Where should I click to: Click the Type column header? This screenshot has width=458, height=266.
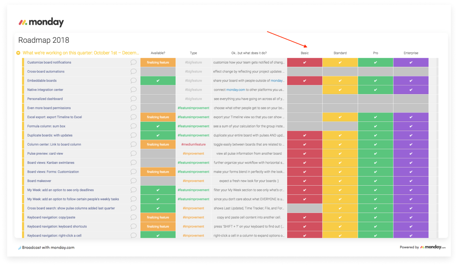pos(193,53)
